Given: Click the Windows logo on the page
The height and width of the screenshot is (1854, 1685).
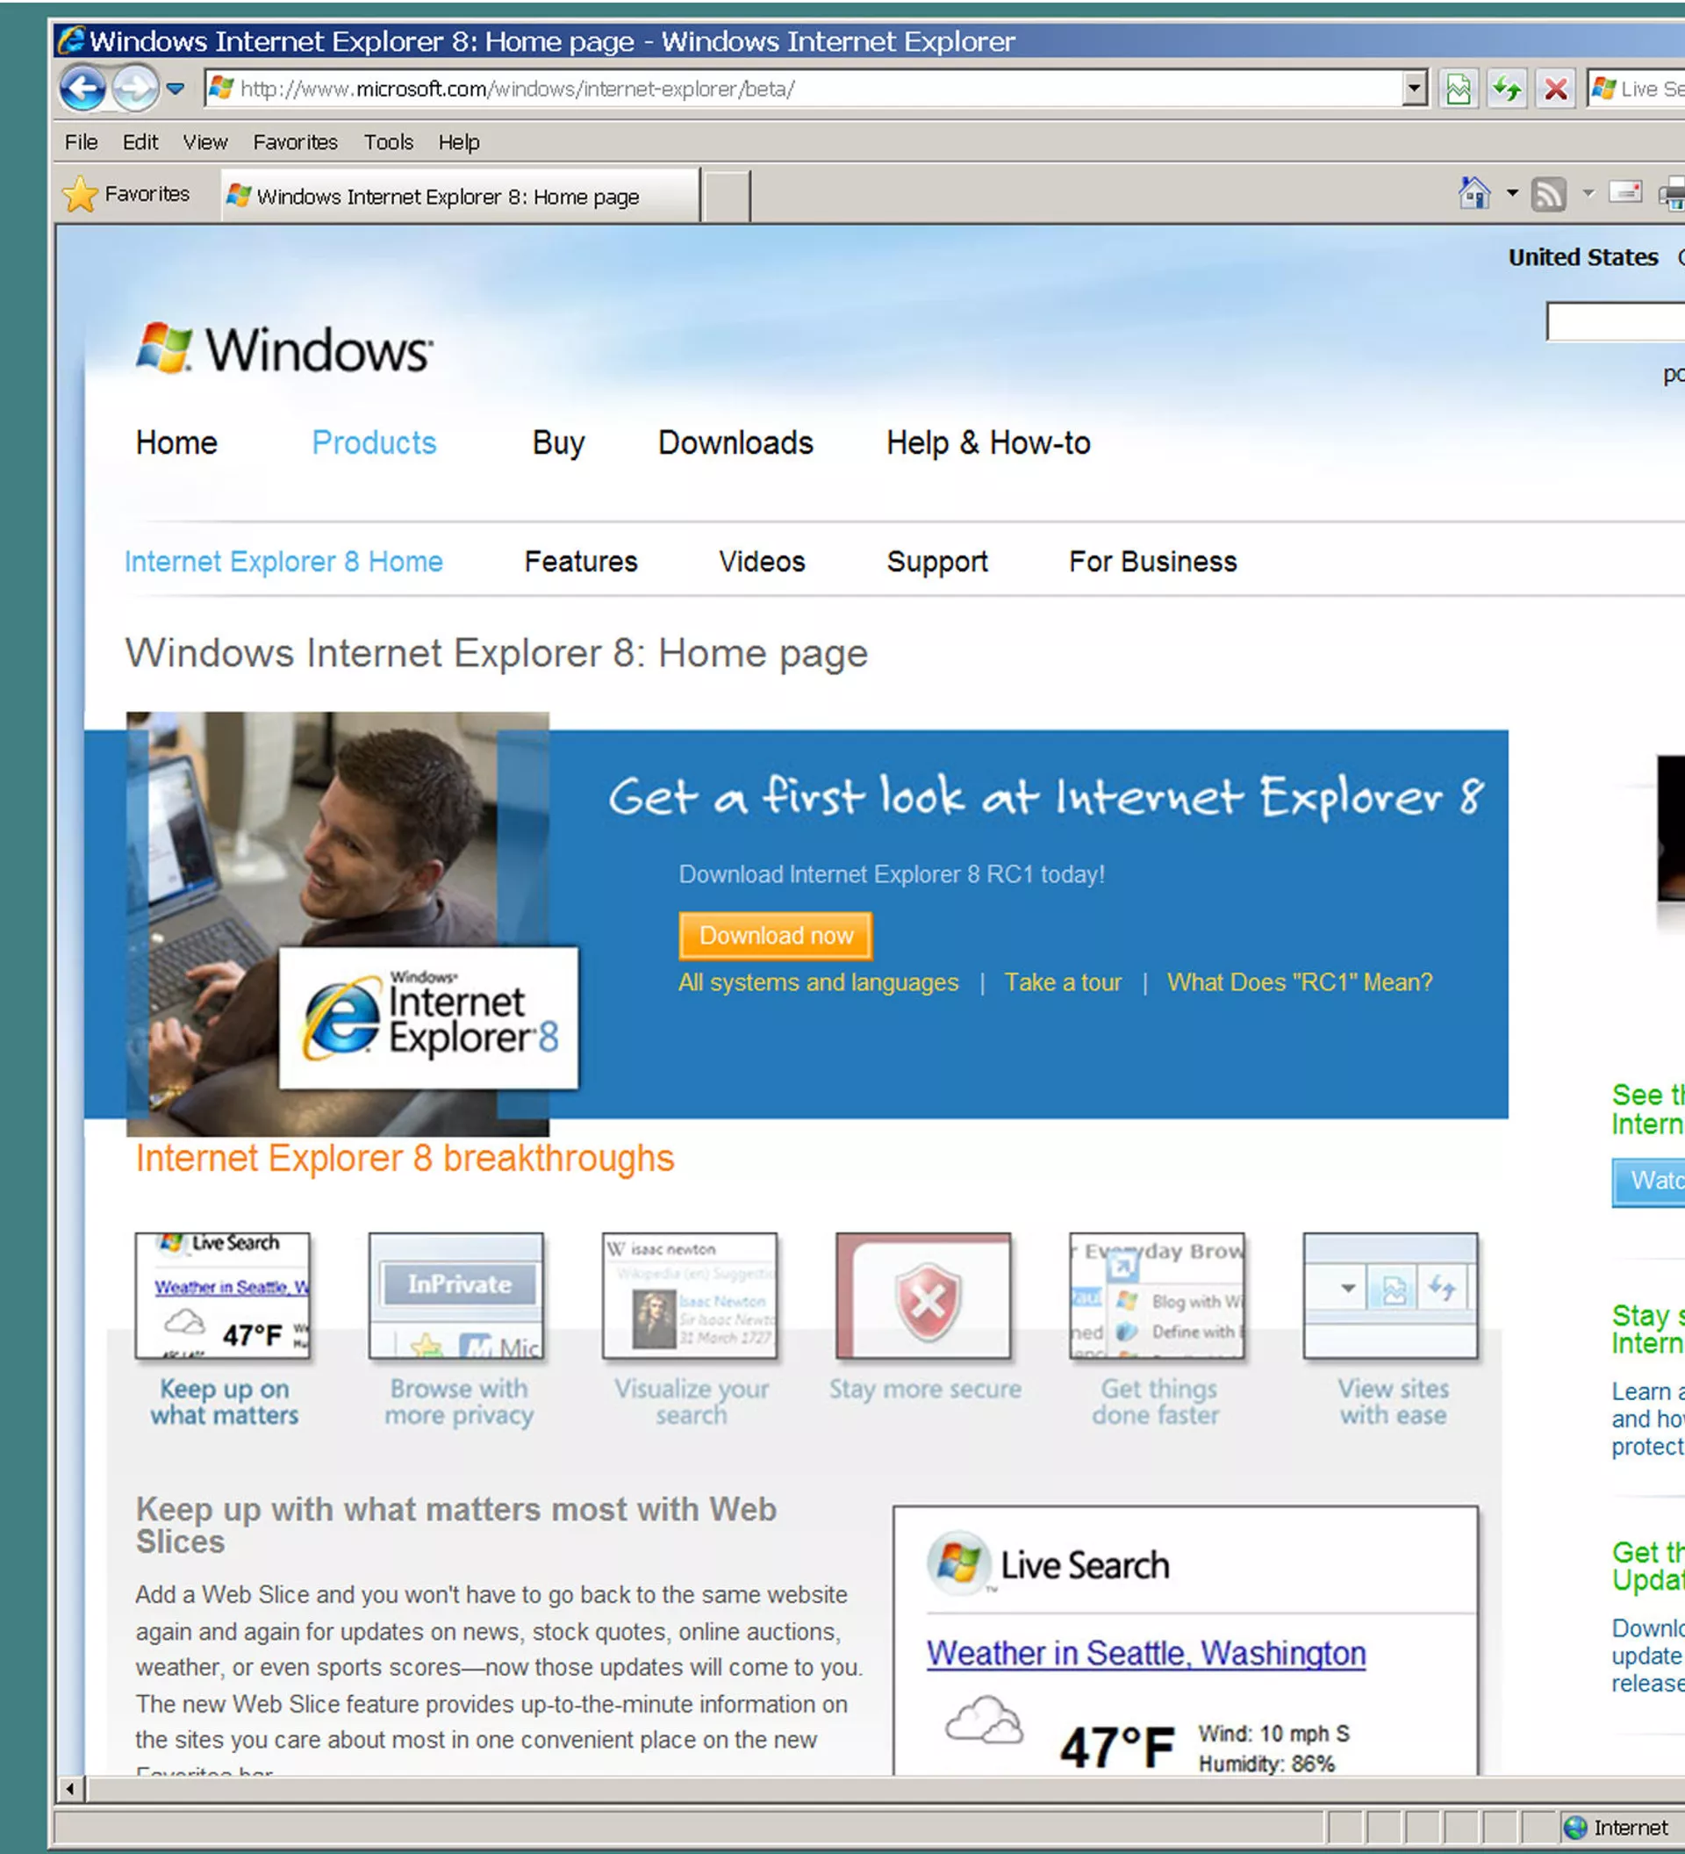Looking at the screenshot, I should point(284,349).
